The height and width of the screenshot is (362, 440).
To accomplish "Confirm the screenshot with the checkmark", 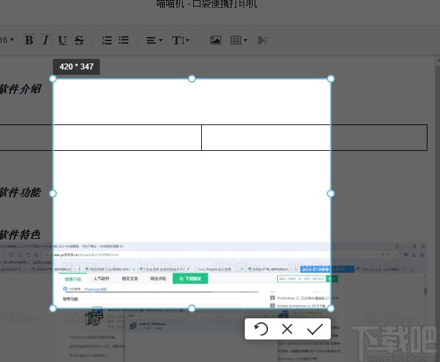I will click(x=314, y=329).
